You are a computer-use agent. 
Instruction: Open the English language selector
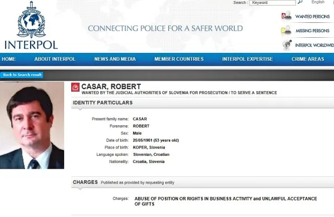318,2
